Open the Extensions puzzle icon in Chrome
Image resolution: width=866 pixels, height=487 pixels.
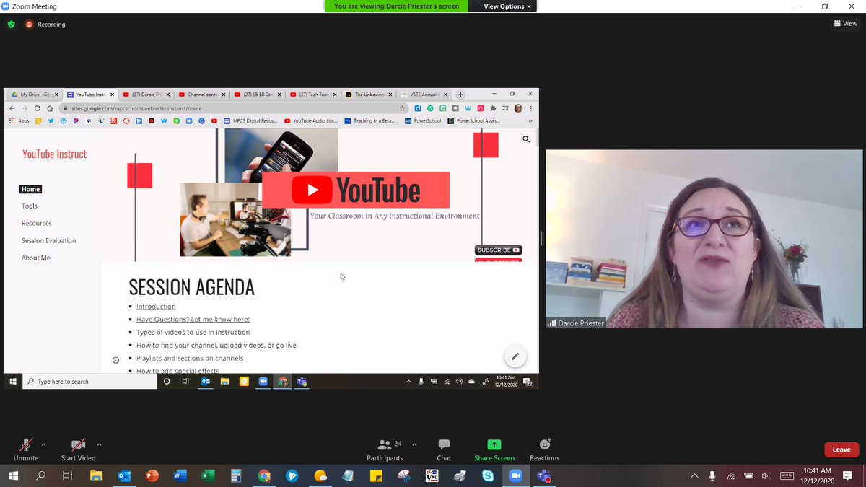[x=493, y=108]
